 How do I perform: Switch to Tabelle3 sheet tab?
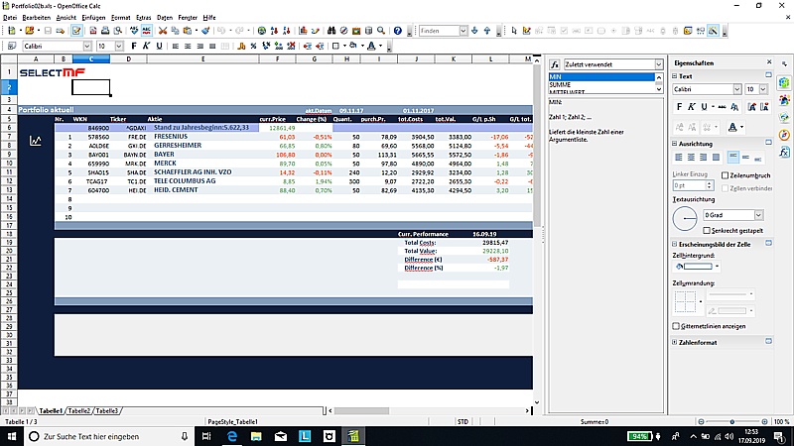107,411
